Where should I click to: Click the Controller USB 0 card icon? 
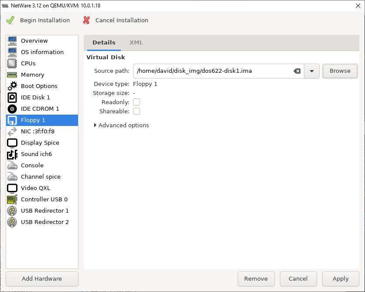tap(12, 200)
